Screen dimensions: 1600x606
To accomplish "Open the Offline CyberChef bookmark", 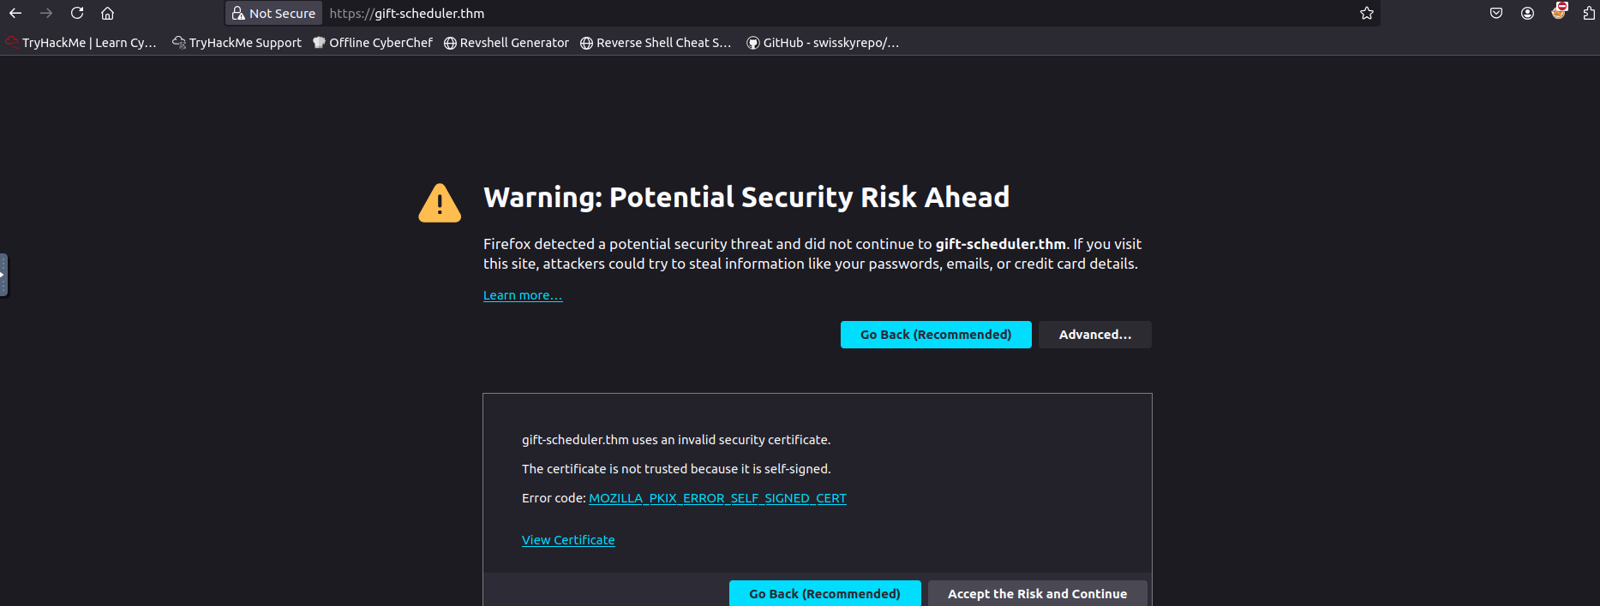I will [x=373, y=42].
